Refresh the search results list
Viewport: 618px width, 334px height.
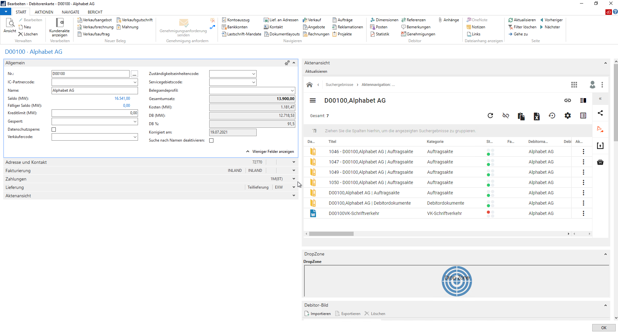(x=490, y=116)
